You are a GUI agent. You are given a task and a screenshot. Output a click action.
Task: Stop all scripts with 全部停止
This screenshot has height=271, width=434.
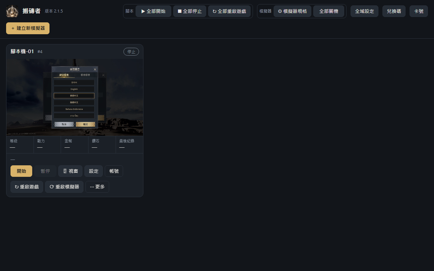tap(190, 11)
